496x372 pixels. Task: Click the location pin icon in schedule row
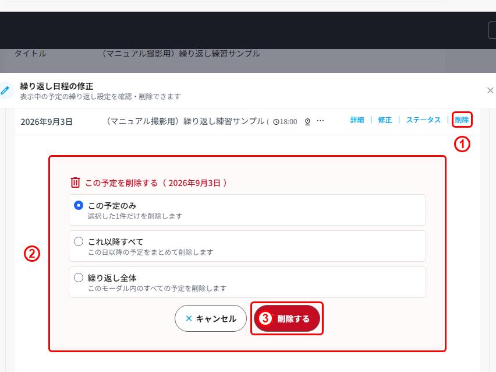click(x=307, y=122)
